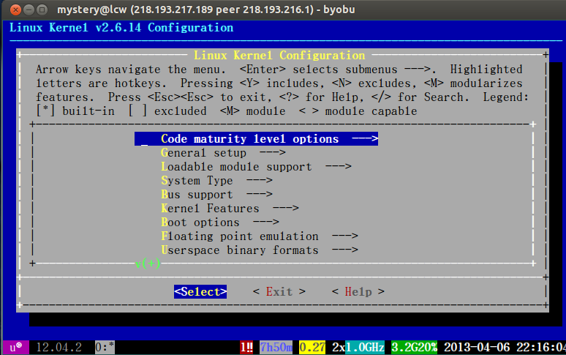Select byobu window 0:* in status bar

(105, 348)
